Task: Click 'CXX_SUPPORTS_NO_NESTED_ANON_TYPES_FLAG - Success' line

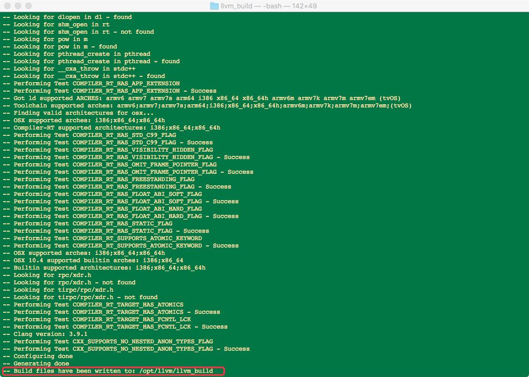Action: (126, 349)
